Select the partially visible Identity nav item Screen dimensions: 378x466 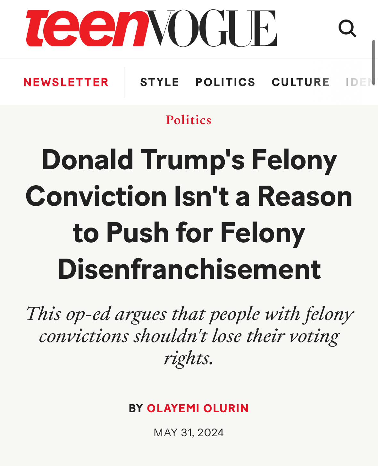pos(361,82)
